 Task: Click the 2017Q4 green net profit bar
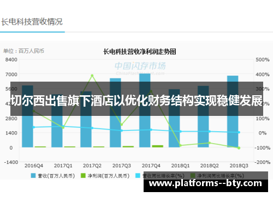[158, 146]
